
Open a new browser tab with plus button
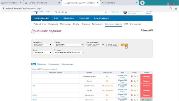pos(142,3)
